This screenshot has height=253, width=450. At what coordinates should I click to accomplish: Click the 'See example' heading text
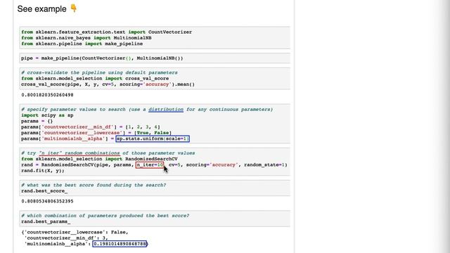coord(42,9)
